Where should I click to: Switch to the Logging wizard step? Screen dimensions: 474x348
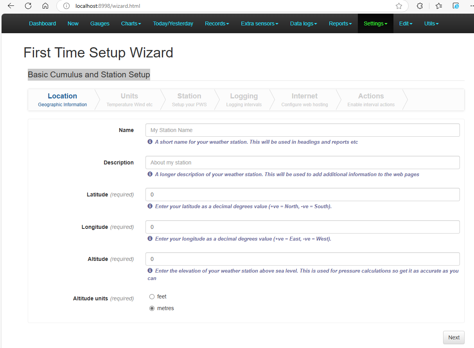(x=244, y=100)
